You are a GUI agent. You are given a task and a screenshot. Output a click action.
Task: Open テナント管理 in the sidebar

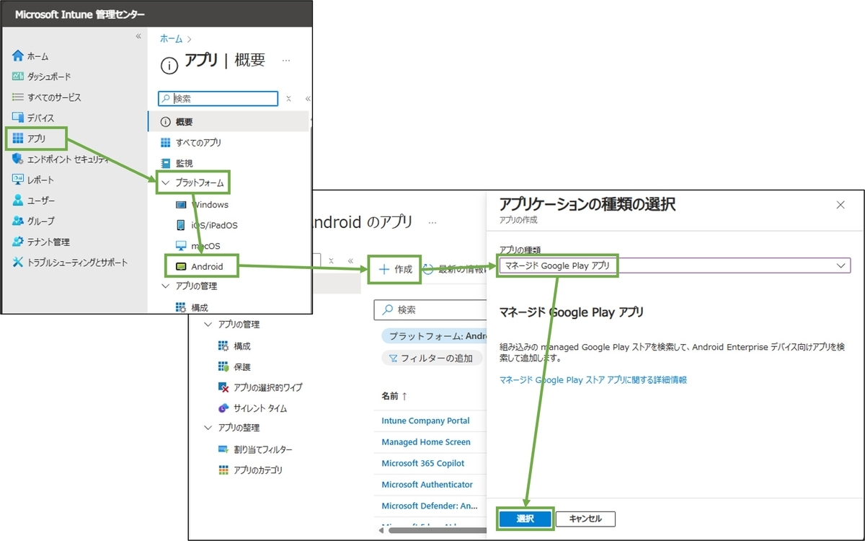pos(41,242)
